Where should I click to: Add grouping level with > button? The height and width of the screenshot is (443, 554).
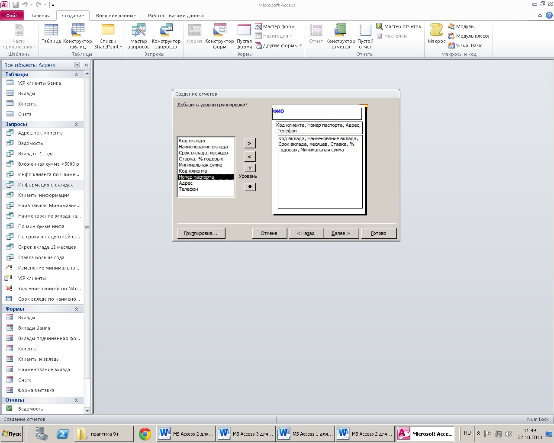(250, 143)
